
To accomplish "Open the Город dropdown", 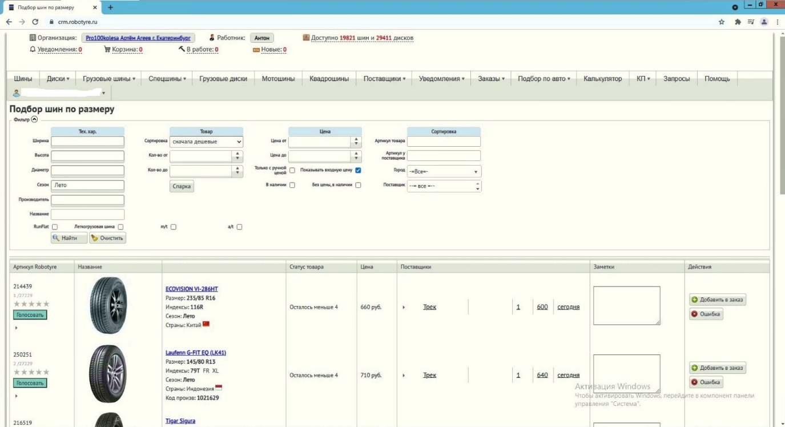I will click(444, 171).
